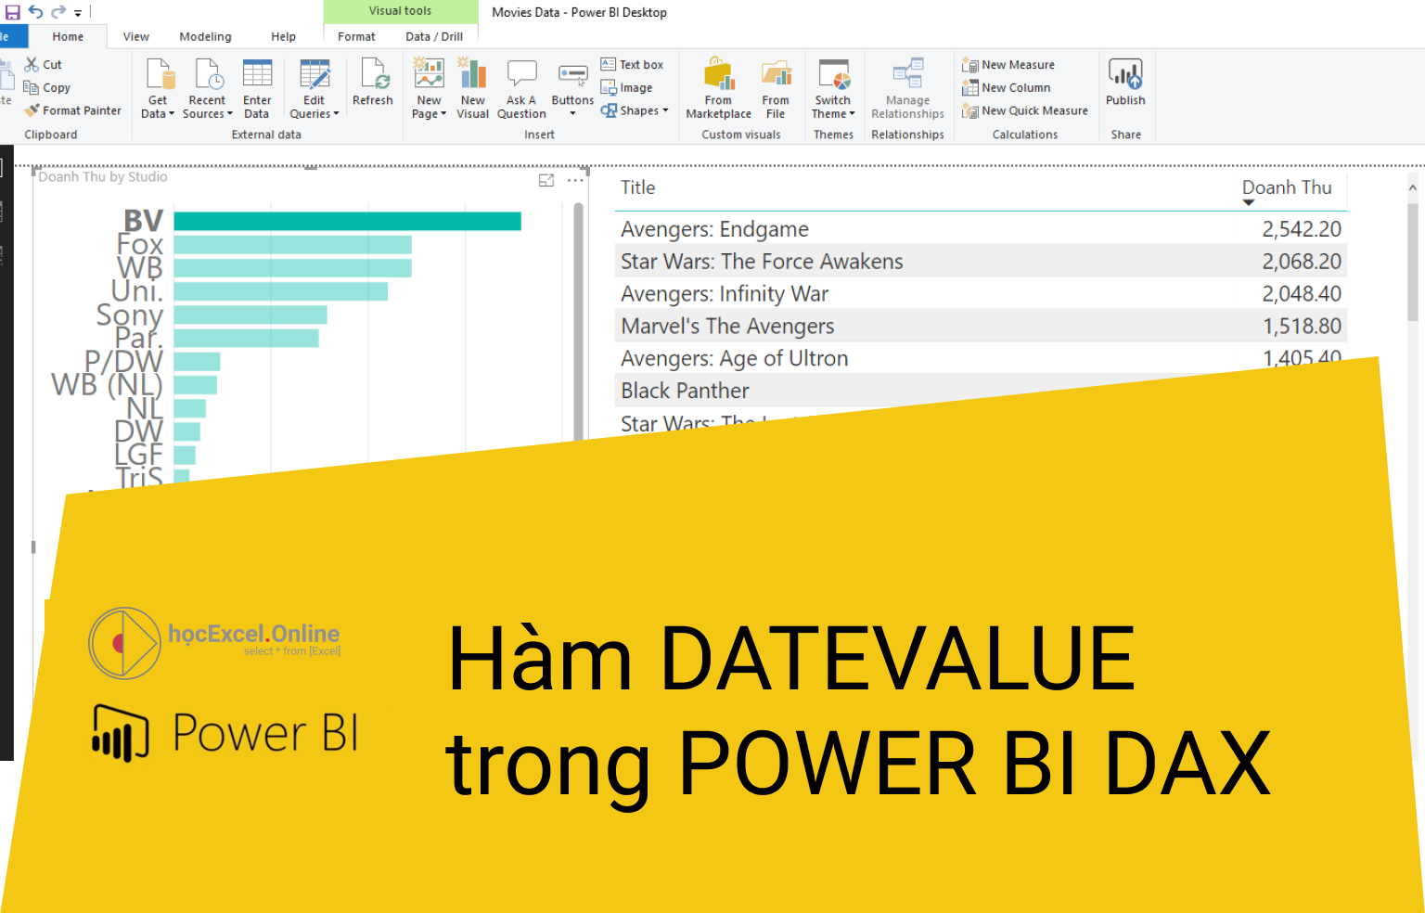
Task: Open Manage Relationships
Action: [907, 88]
